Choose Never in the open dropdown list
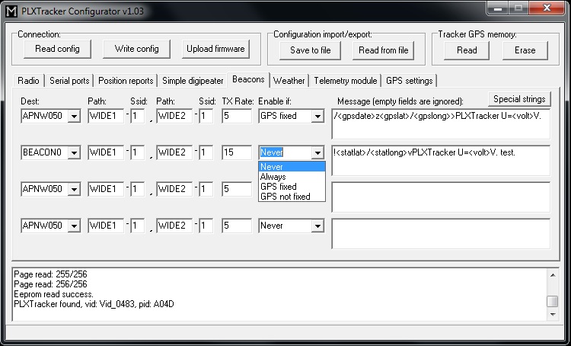The height and width of the screenshot is (346, 571). point(292,167)
